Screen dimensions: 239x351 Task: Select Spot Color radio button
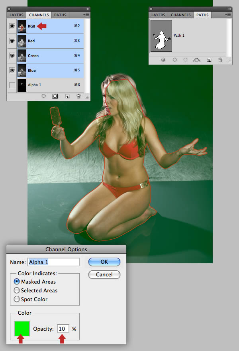[x=17, y=299]
